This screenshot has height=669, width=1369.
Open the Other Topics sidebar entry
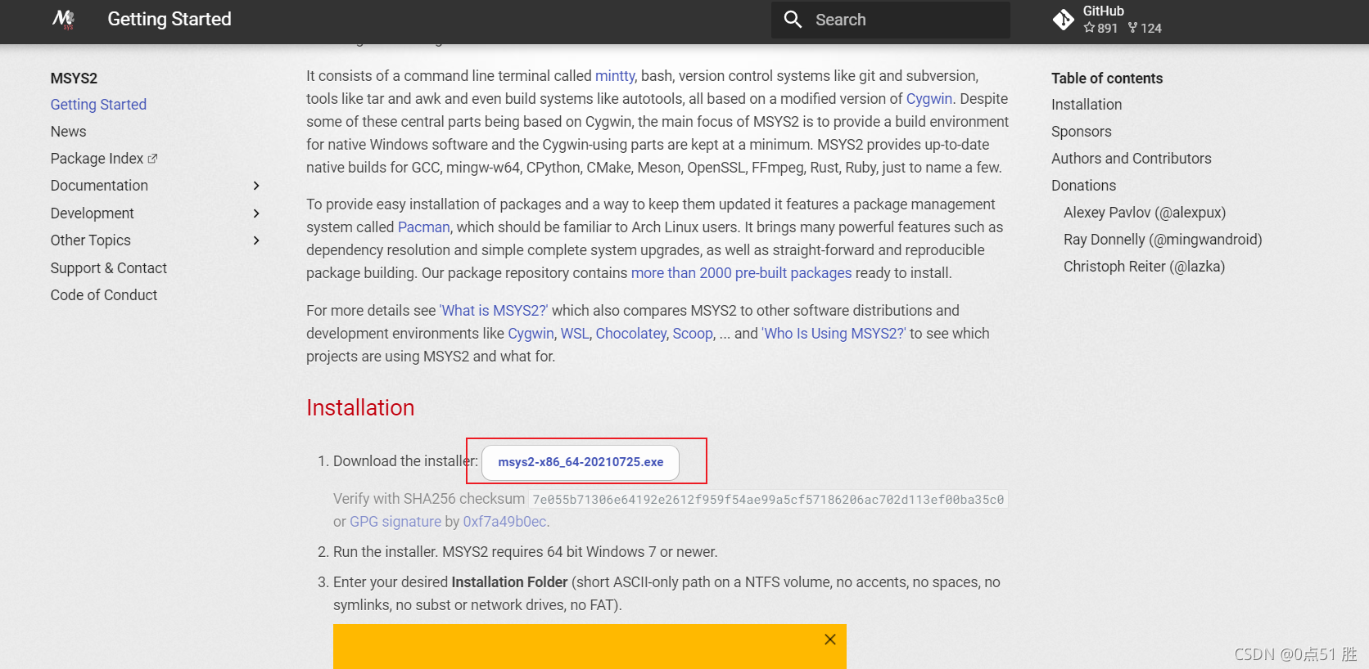(90, 240)
